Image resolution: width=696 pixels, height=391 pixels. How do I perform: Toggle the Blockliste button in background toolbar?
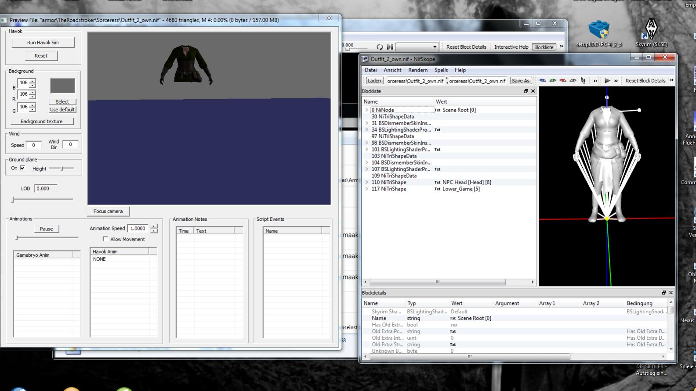click(544, 47)
